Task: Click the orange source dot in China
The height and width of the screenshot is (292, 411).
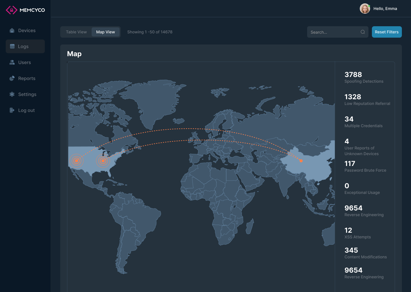Action: [x=301, y=161]
